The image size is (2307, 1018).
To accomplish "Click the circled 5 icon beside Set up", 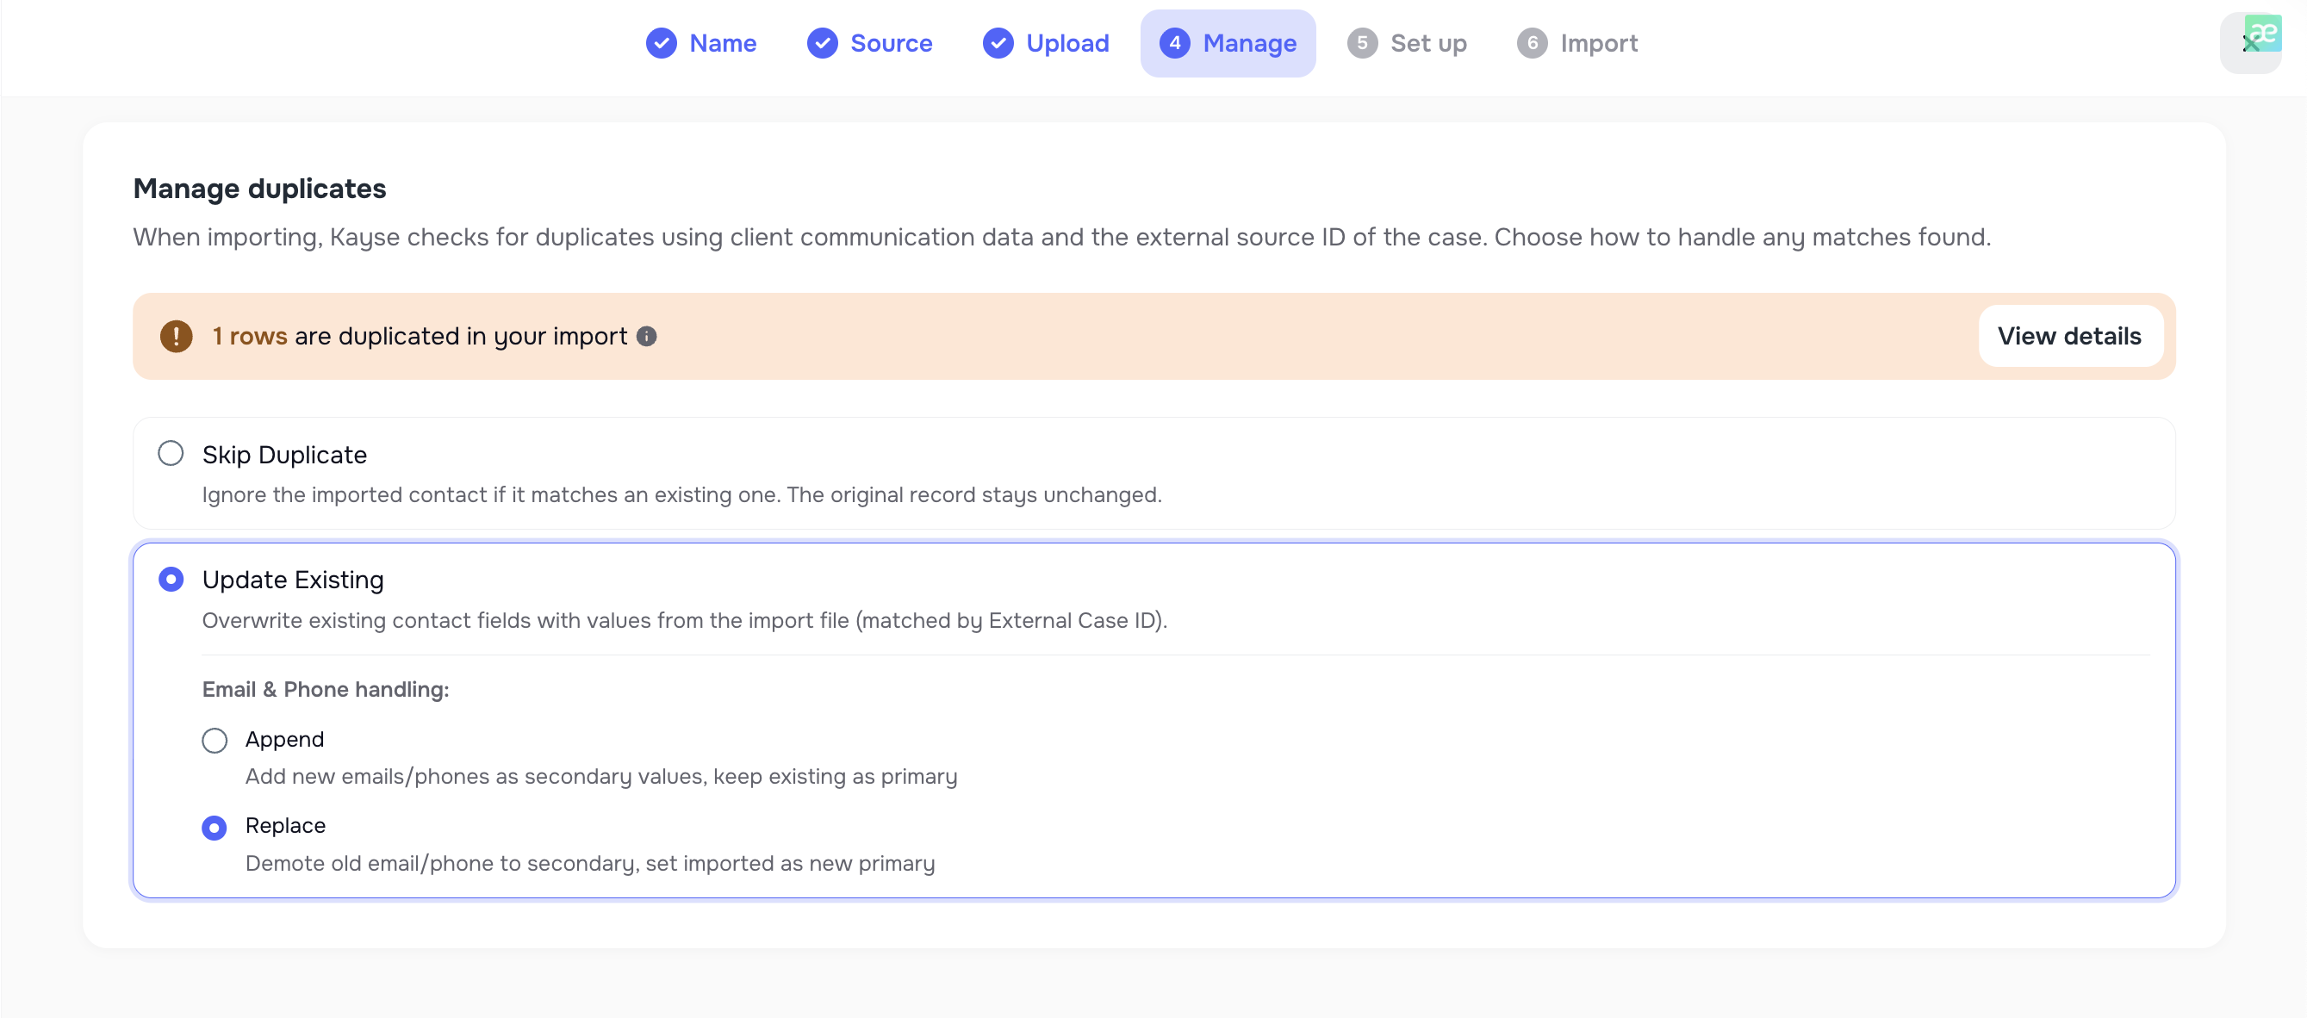I will click(x=1362, y=43).
